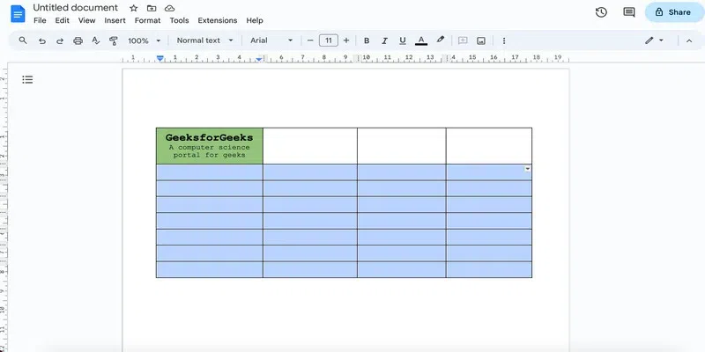
Task: Move document using folder icon
Action: point(152,8)
